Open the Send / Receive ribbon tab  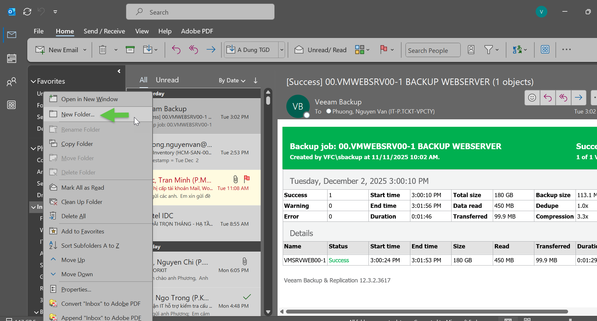pyautogui.click(x=104, y=31)
